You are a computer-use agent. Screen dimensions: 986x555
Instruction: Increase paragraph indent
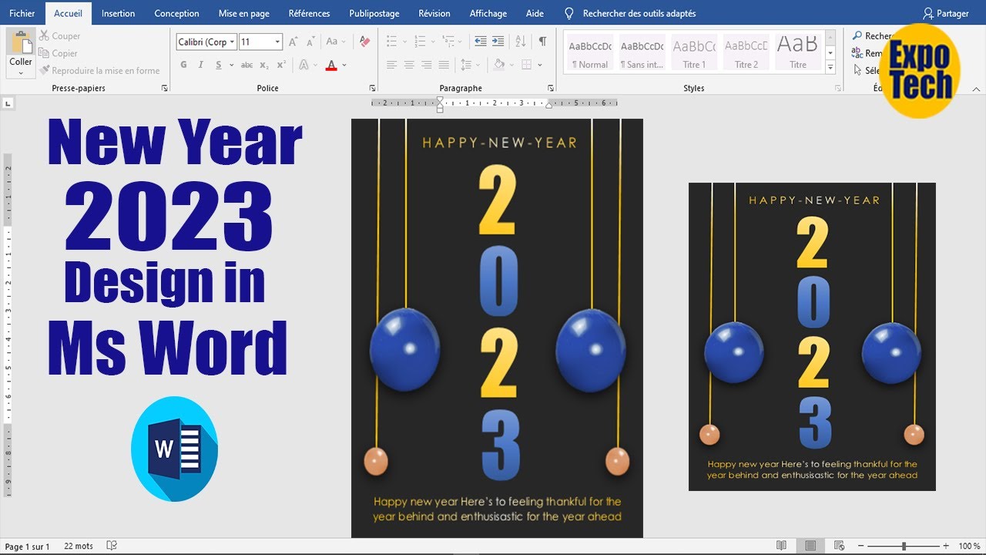coord(498,42)
